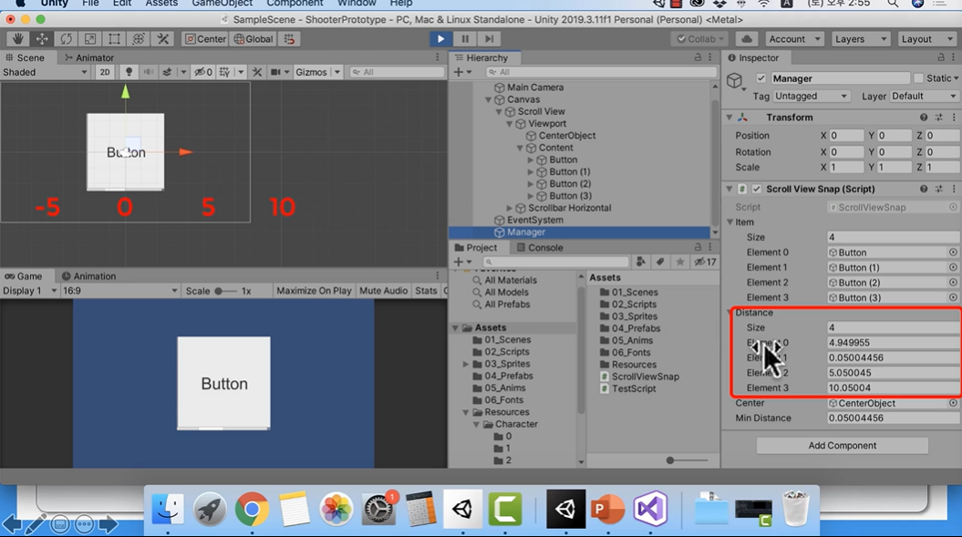Toggle Manager object active checkbox

[760, 77]
